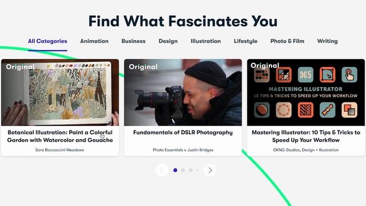Click the ⌘5 shortcut icon in Illustrator thumbnail
The image size is (366, 206).
click(x=305, y=75)
